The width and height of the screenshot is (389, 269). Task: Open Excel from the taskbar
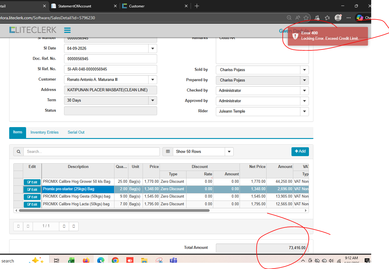(x=71, y=261)
